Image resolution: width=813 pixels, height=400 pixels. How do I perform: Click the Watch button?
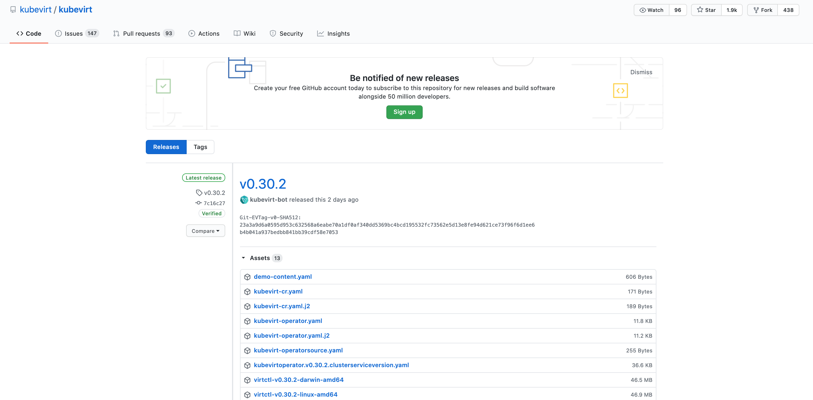[651, 10]
